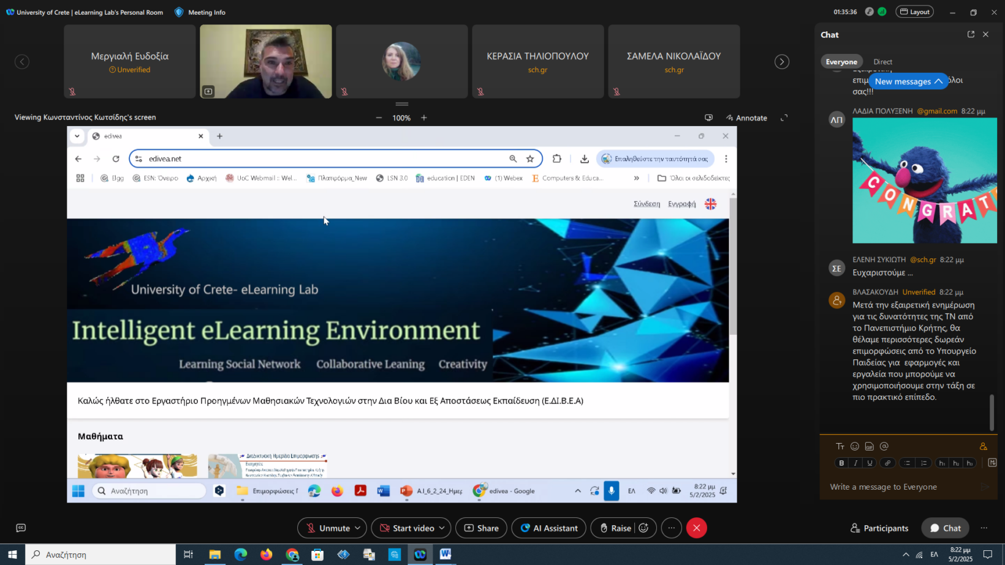Show next participants in video strip
This screenshot has height=565, width=1005.
pos(781,62)
